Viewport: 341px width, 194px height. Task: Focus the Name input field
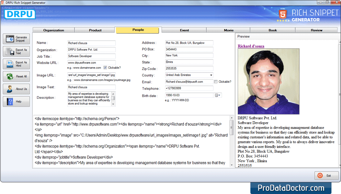91,43
